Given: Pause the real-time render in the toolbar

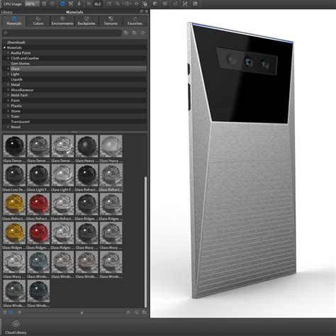Looking at the screenshot, I should pos(44,4).
